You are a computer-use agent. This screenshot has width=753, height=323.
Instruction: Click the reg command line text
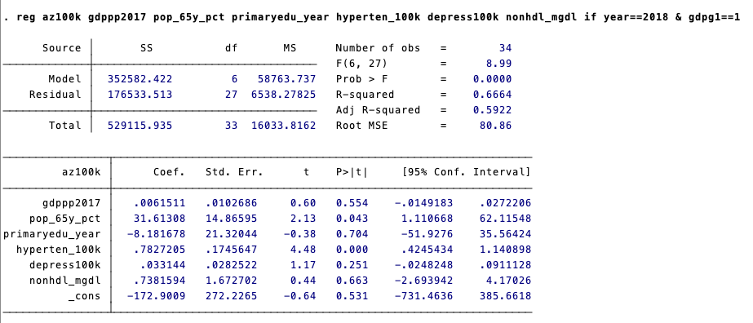point(371,18)
